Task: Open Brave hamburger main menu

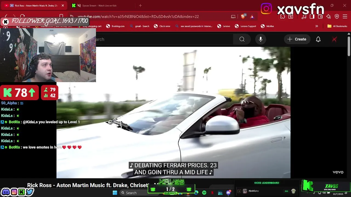Action: pos(345,17)
